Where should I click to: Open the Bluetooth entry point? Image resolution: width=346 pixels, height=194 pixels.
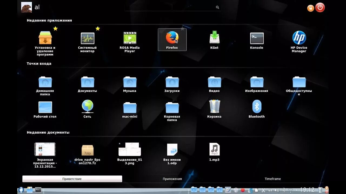click(x=257, y=109)
